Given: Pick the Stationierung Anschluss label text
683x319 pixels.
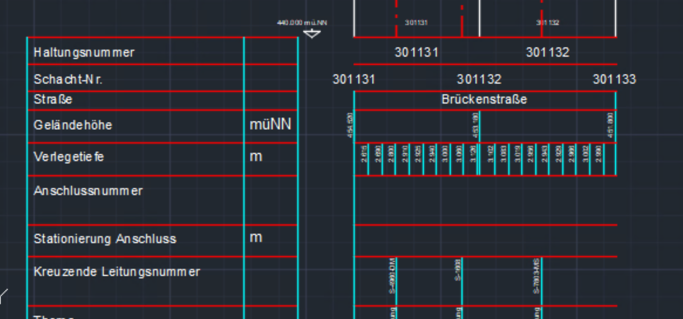Looking at the screenshot, I should [x=105, y=239].
